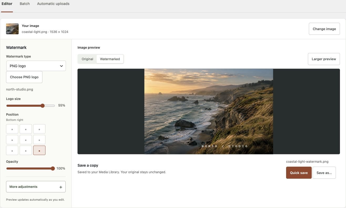346x208 pixels.
Task: Adjust the Opacity slider
Action: pos(30,168)
